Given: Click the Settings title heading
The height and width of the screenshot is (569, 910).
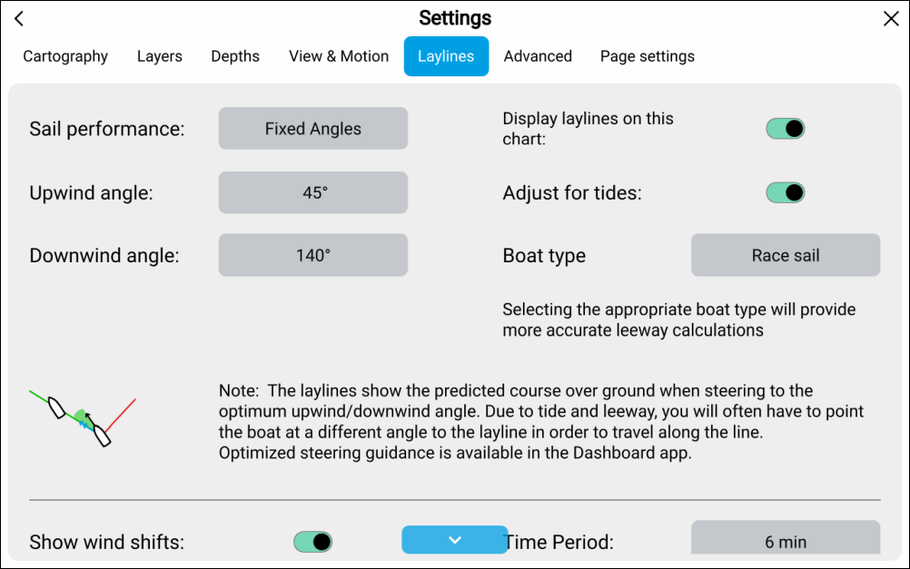Looking at the screenshot, I should 455,18.
